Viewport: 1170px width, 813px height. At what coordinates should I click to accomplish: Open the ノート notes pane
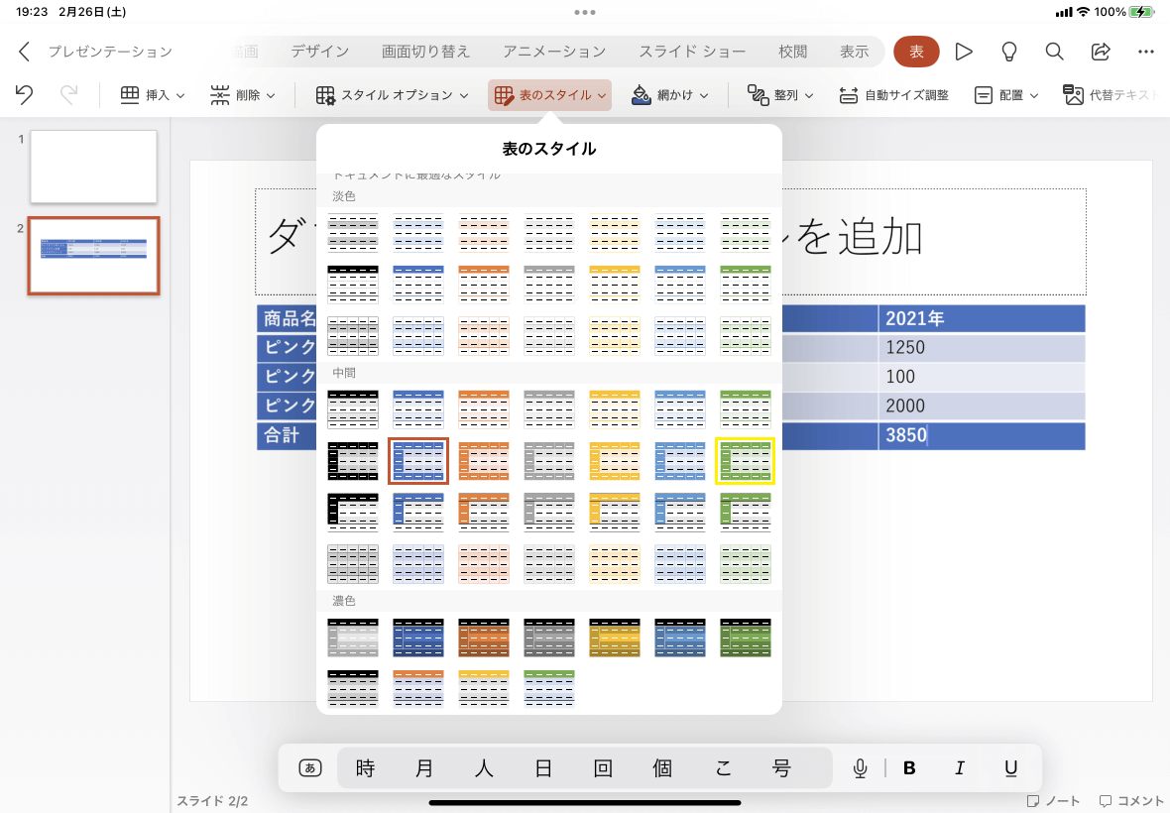point(1053,801)
